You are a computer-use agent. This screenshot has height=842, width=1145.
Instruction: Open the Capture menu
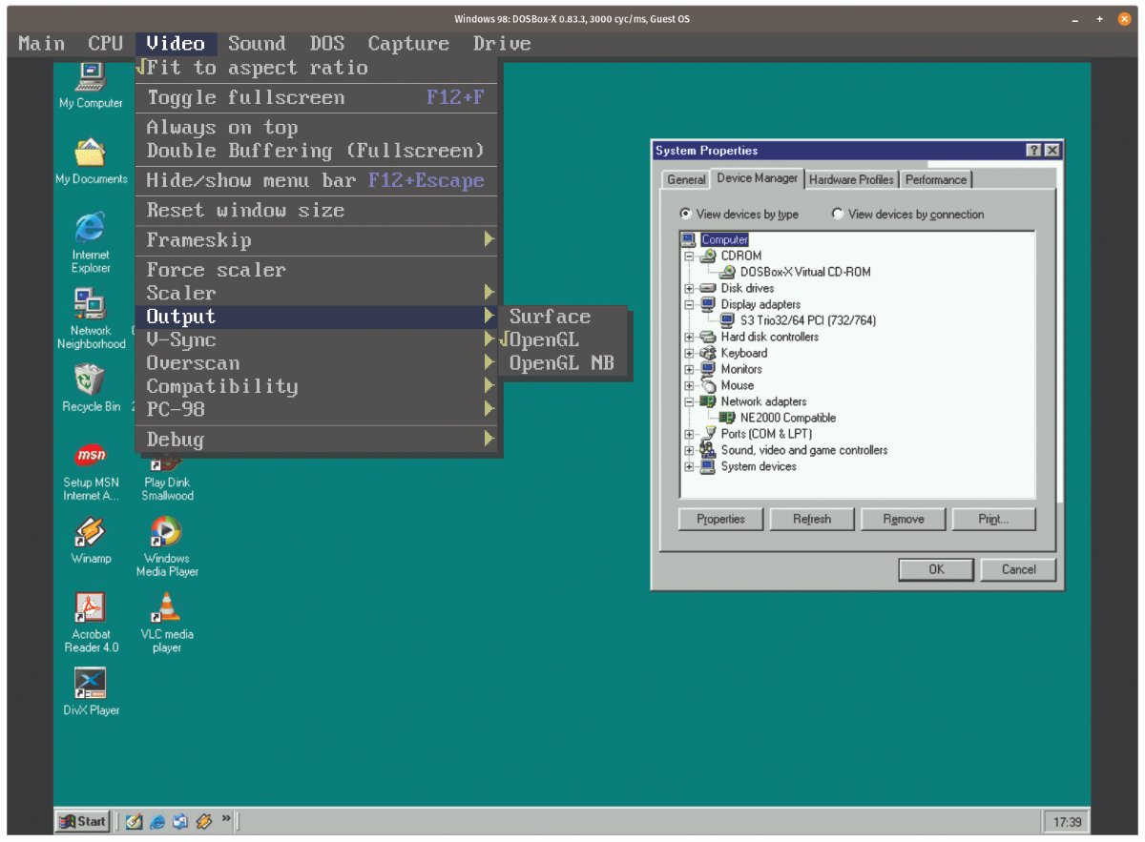[408, 44]
